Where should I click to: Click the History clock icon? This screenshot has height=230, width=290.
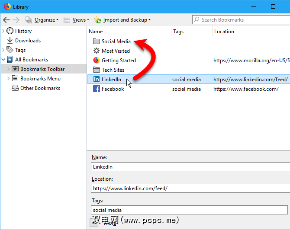[10, 31]
